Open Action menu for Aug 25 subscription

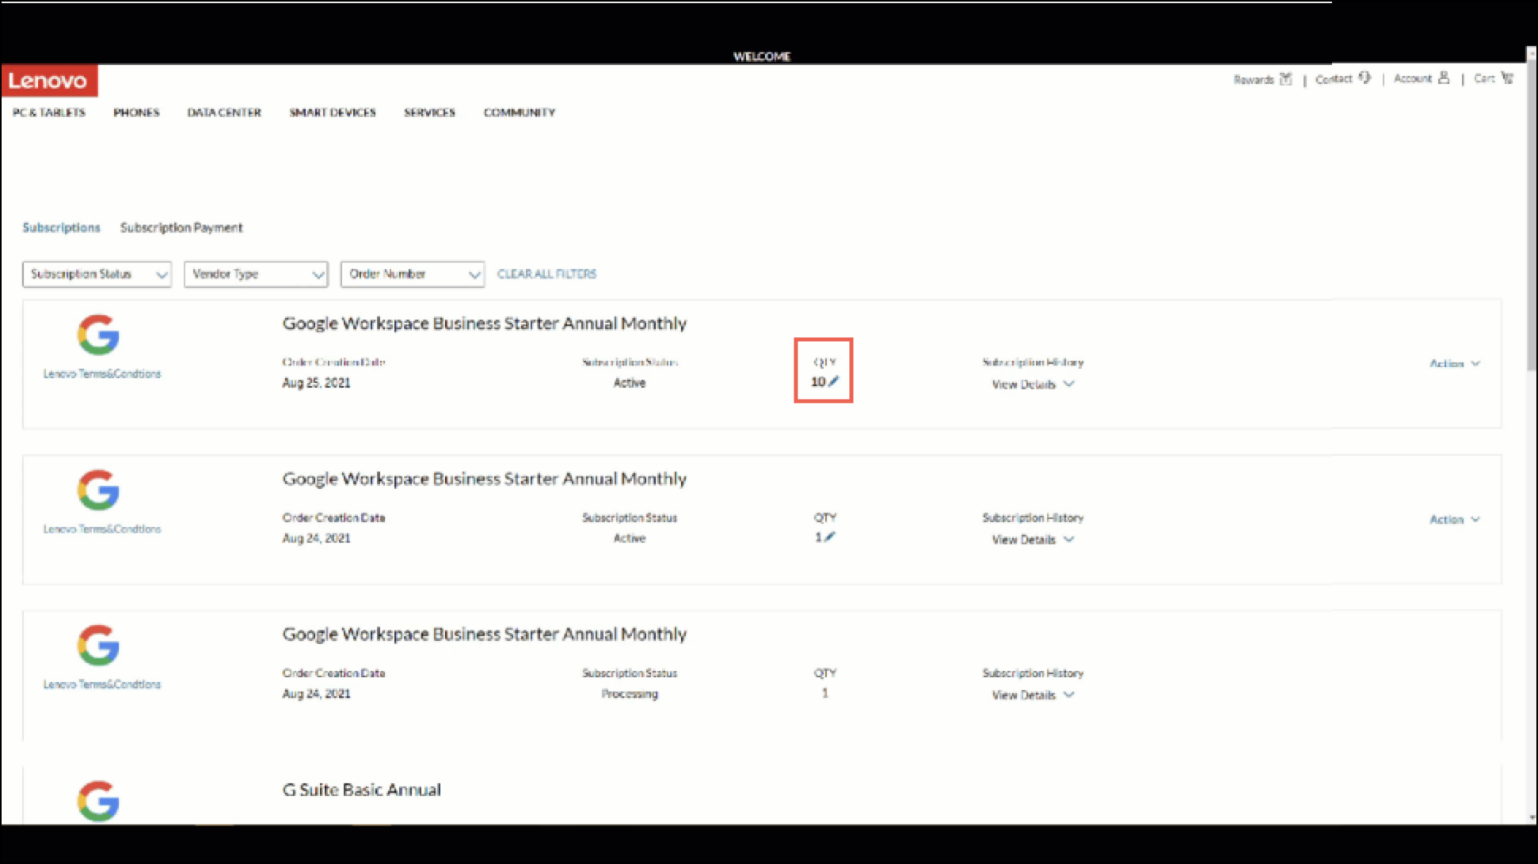click(1455, 363)
